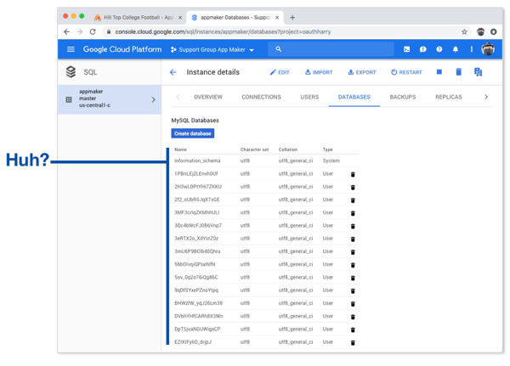Click the information_schema database name
The image size is (510, 366).
tap(197, 160)
